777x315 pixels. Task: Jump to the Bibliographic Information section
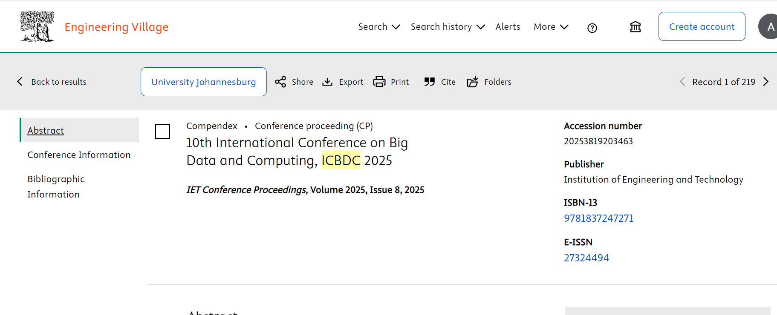(56, 186)
